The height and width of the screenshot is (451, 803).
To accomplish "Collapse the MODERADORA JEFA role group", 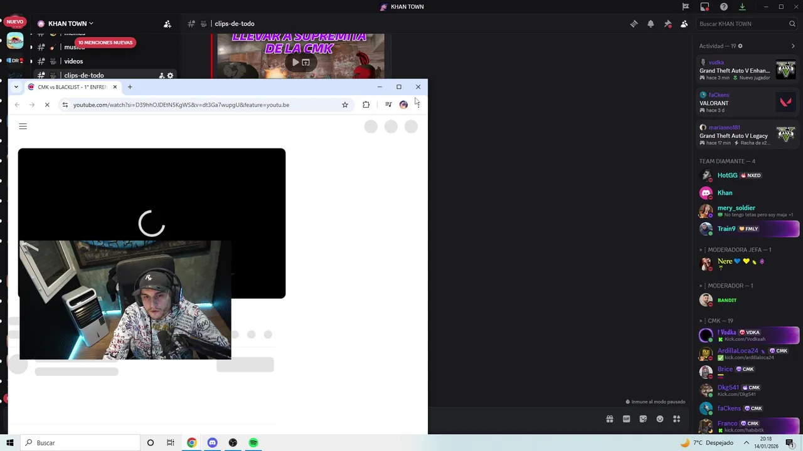I will click(735, 250).
